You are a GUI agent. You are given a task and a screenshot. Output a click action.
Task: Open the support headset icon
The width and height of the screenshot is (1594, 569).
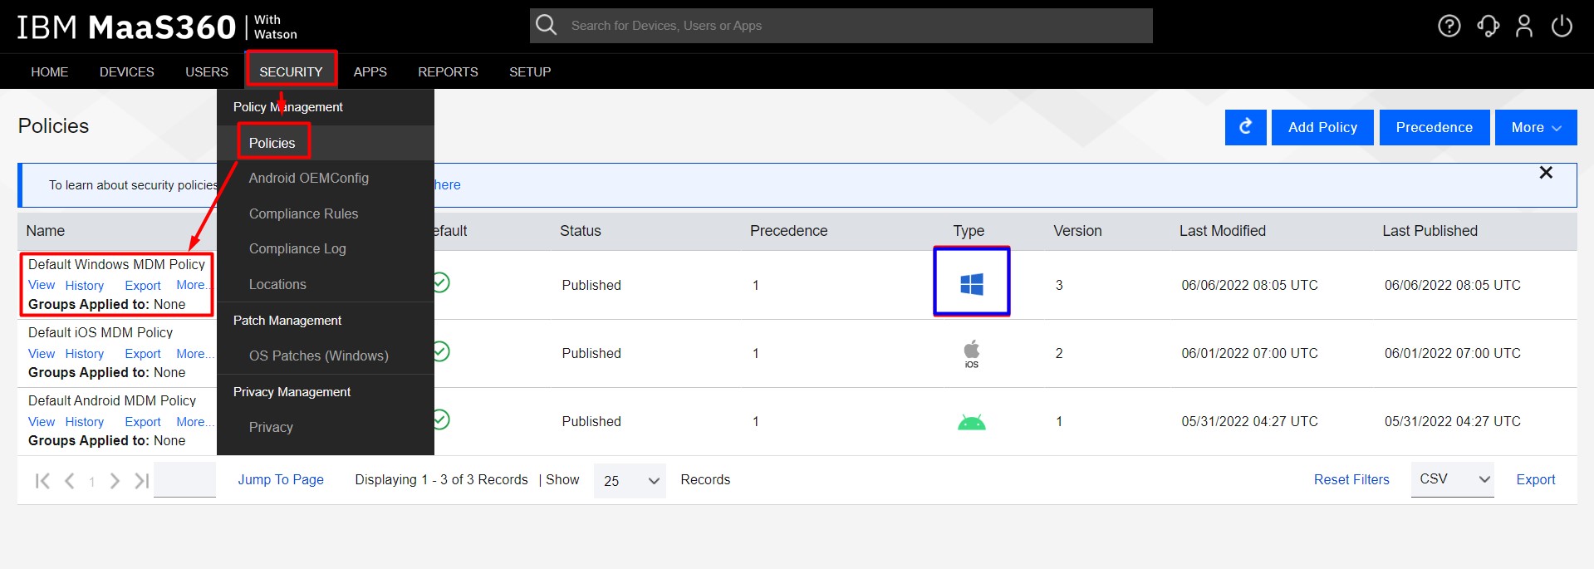pyautogui.click(x=1488, y=27)
